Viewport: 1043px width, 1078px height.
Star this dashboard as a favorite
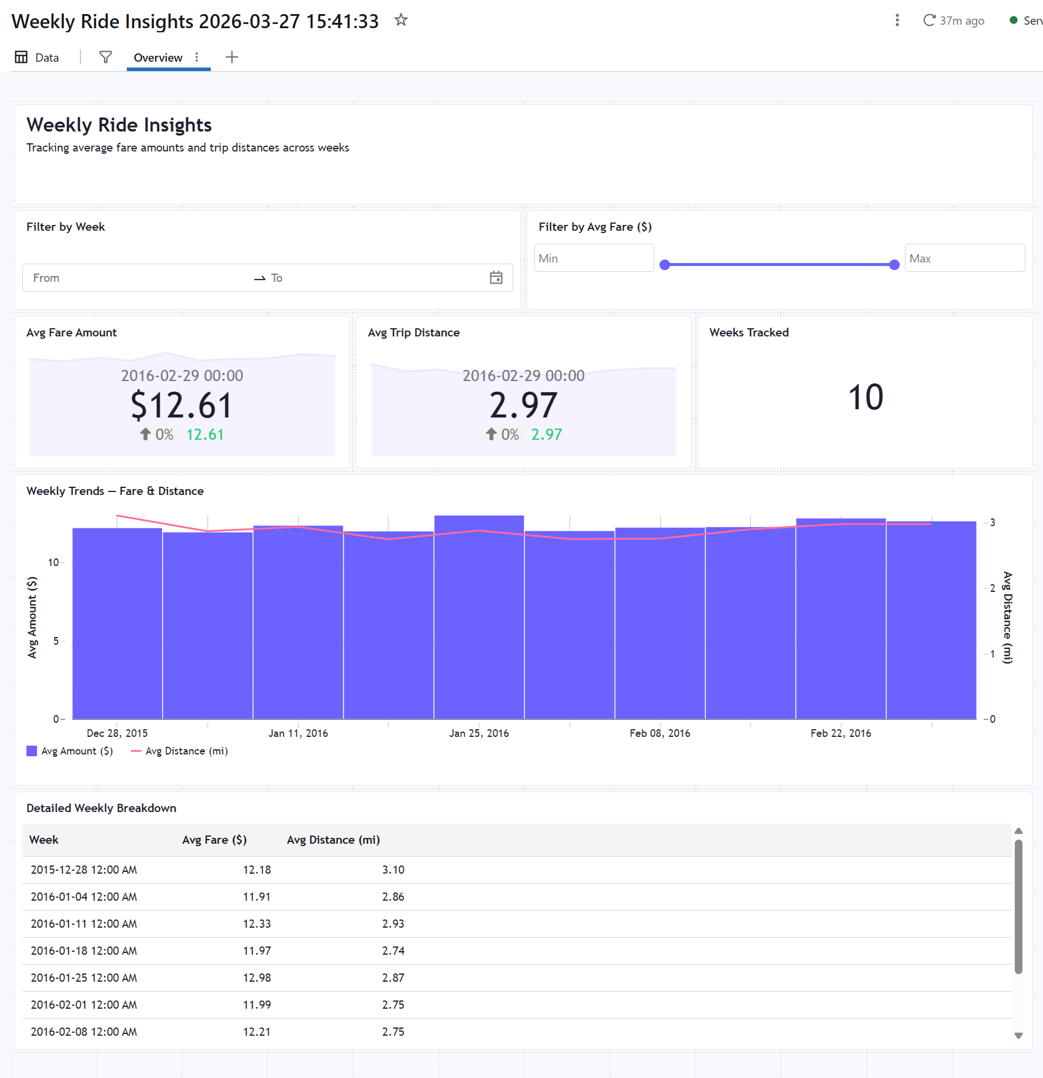(x=401, y=21)
